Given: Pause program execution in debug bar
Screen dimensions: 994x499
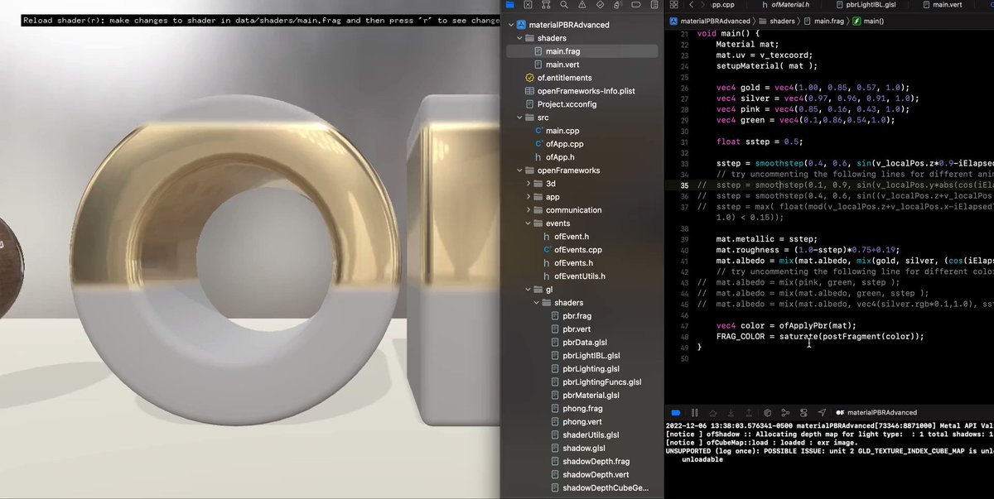Looking at the screenshot, I should [694, 412].
